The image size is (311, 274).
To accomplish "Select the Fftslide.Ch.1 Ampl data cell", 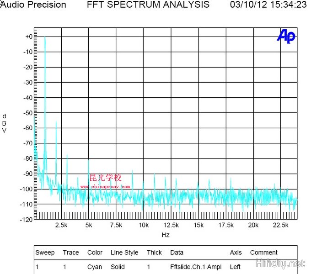I will tap(196, 267).
